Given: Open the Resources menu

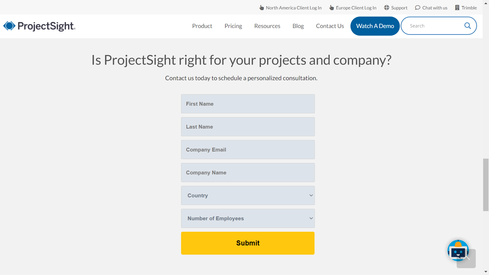Looking at the screenshot, I should click(267, 26).
